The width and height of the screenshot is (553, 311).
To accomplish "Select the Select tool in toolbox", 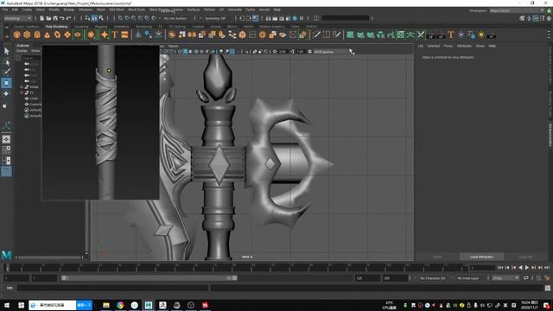I will (x=6, y=52).
